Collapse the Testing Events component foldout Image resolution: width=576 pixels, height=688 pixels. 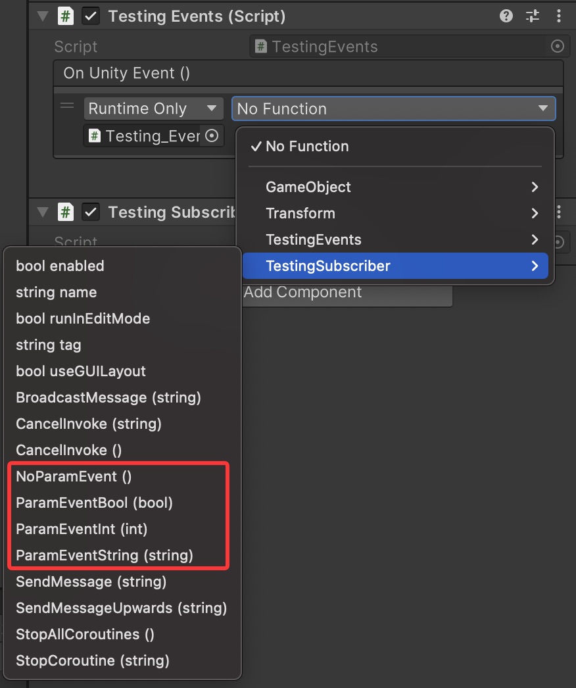(43, 16)
